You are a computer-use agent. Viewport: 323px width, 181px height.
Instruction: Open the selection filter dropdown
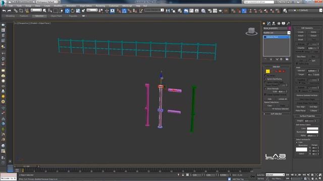click(x=36, y=10)
